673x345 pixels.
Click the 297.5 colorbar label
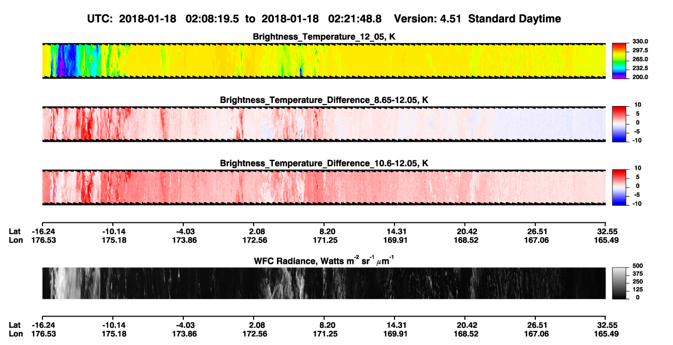point(640,51)
